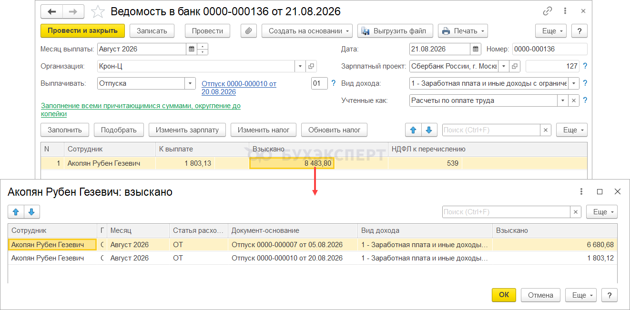630x310 pixels.
Task: Open Печать dropdown menu
Action: click(463, 31)
